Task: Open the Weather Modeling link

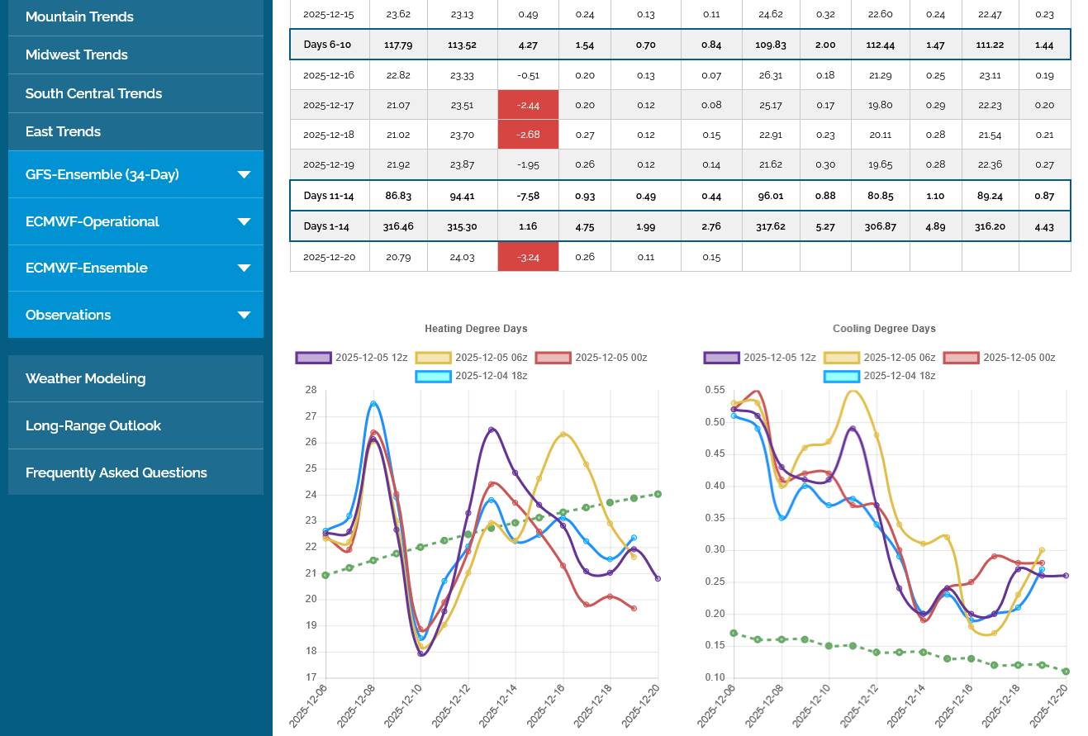Action: click(85, 378)
